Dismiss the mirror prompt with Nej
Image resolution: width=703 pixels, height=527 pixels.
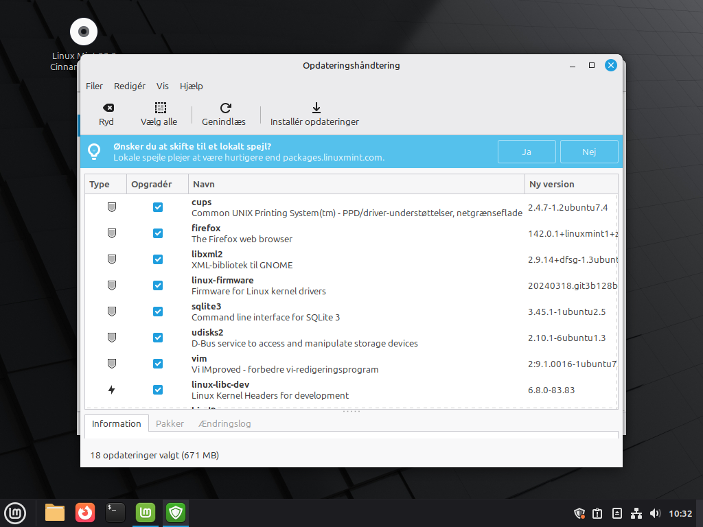589,152
